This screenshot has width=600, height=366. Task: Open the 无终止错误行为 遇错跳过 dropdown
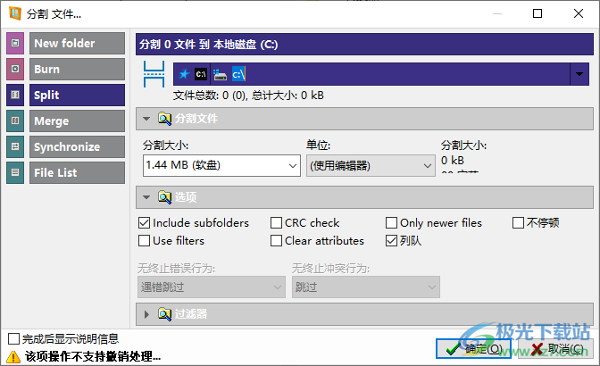point(212,287)
